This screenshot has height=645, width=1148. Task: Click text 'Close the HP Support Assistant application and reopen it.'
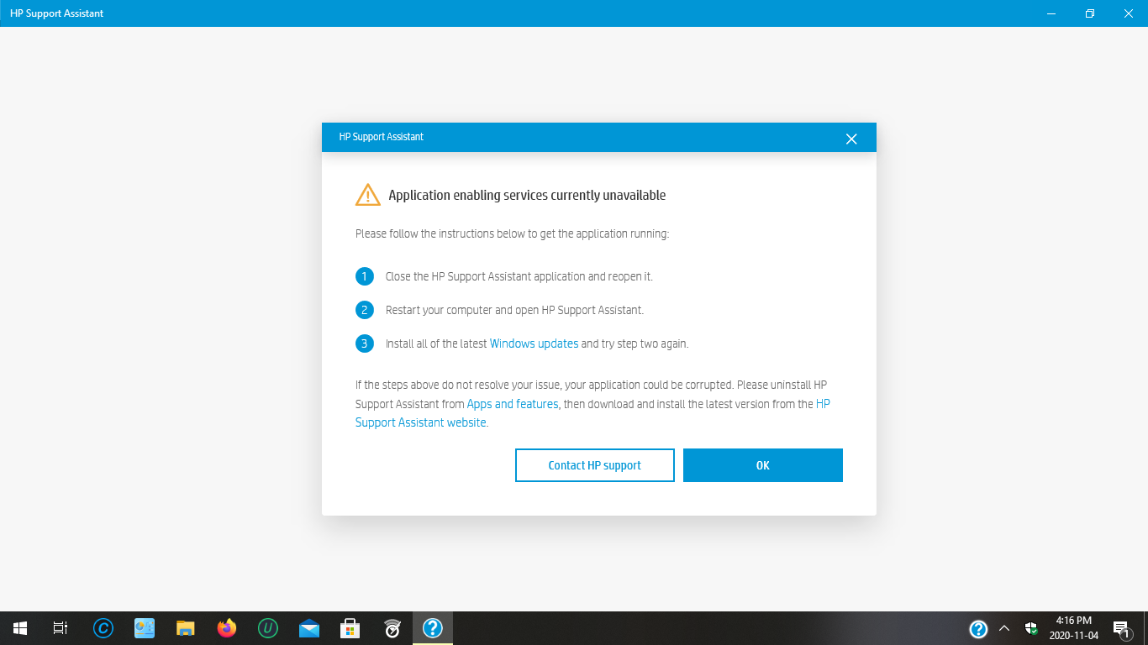(x=519, y=276)
